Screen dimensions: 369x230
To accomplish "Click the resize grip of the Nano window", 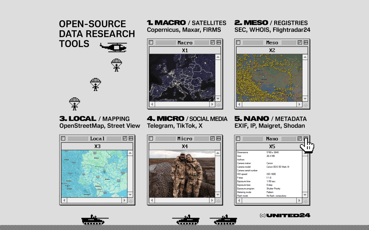I will click(x=305, y=201).
